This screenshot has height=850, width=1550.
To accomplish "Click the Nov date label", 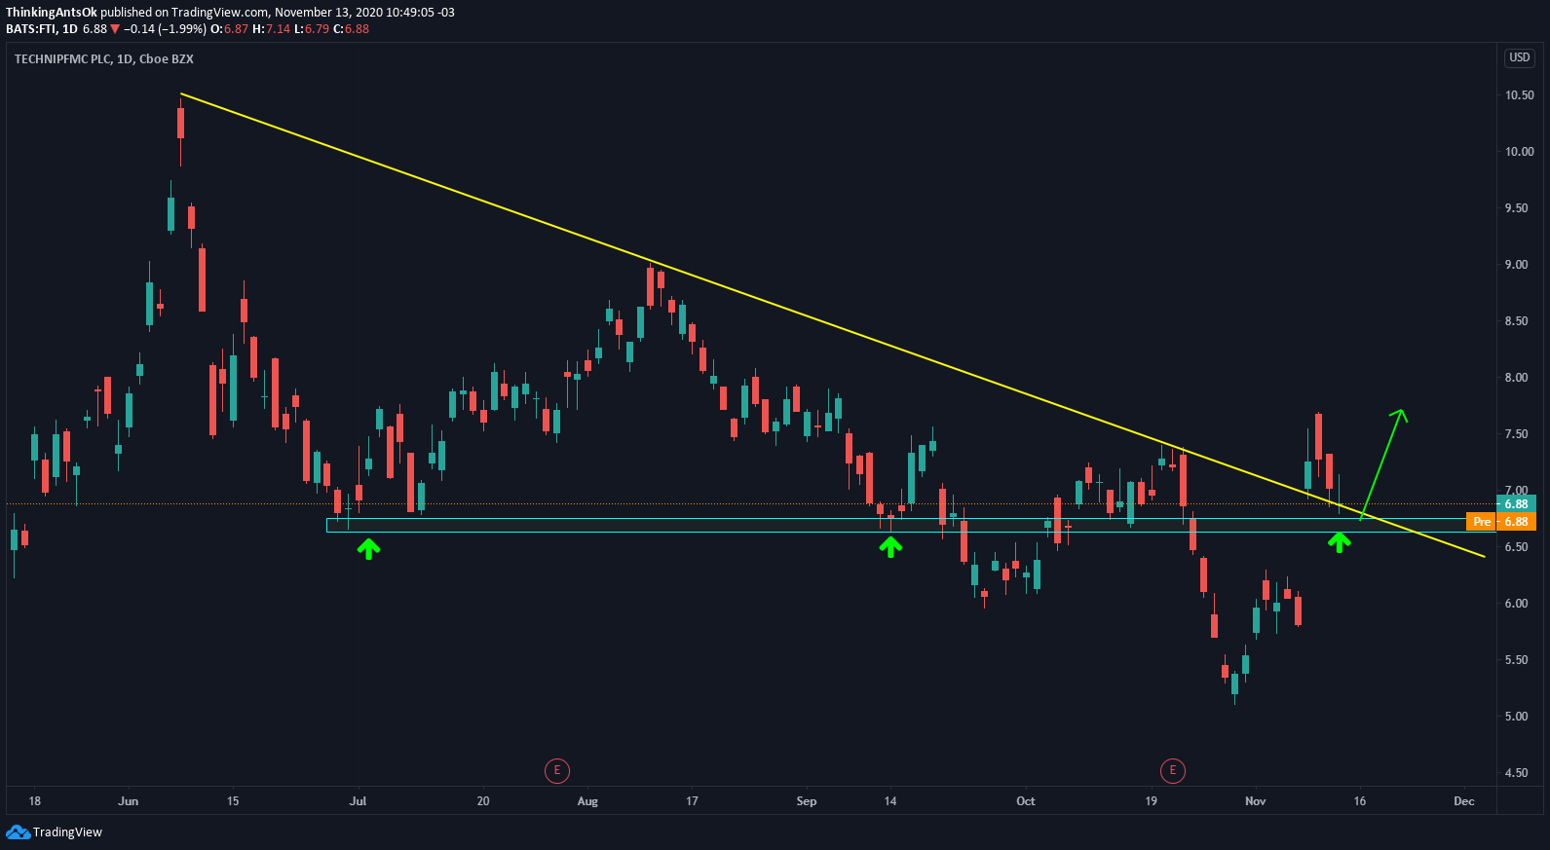I will click(1256, 801).
